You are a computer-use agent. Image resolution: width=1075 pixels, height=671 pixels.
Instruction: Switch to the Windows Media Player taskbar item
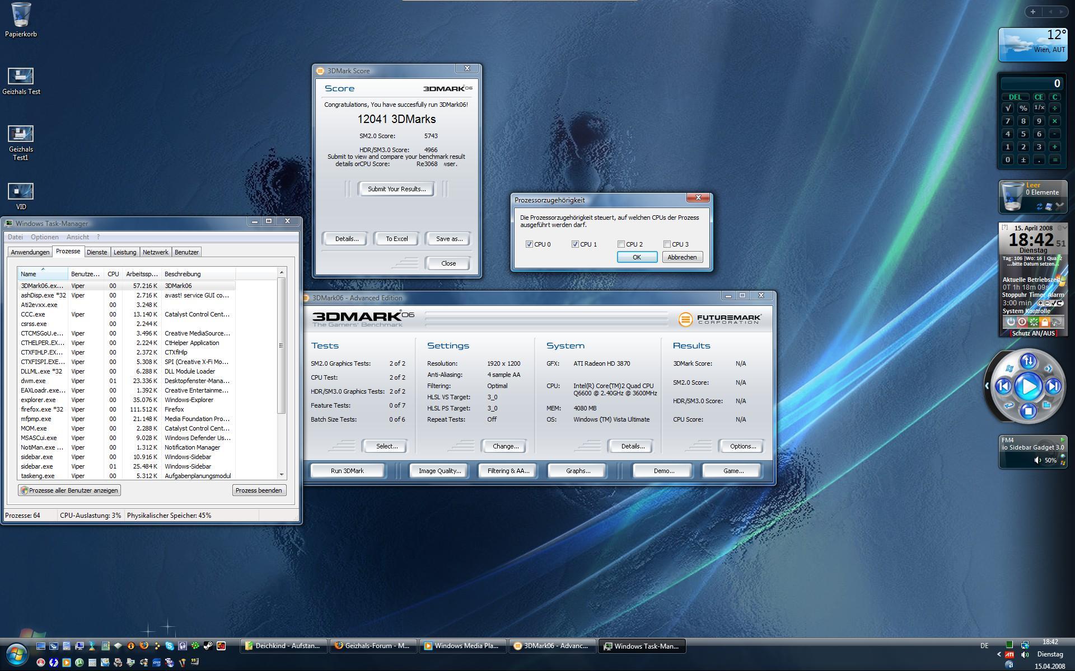coord(462,646)
